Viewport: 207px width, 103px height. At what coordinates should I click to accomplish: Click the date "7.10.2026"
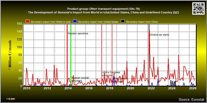point(11,99)
